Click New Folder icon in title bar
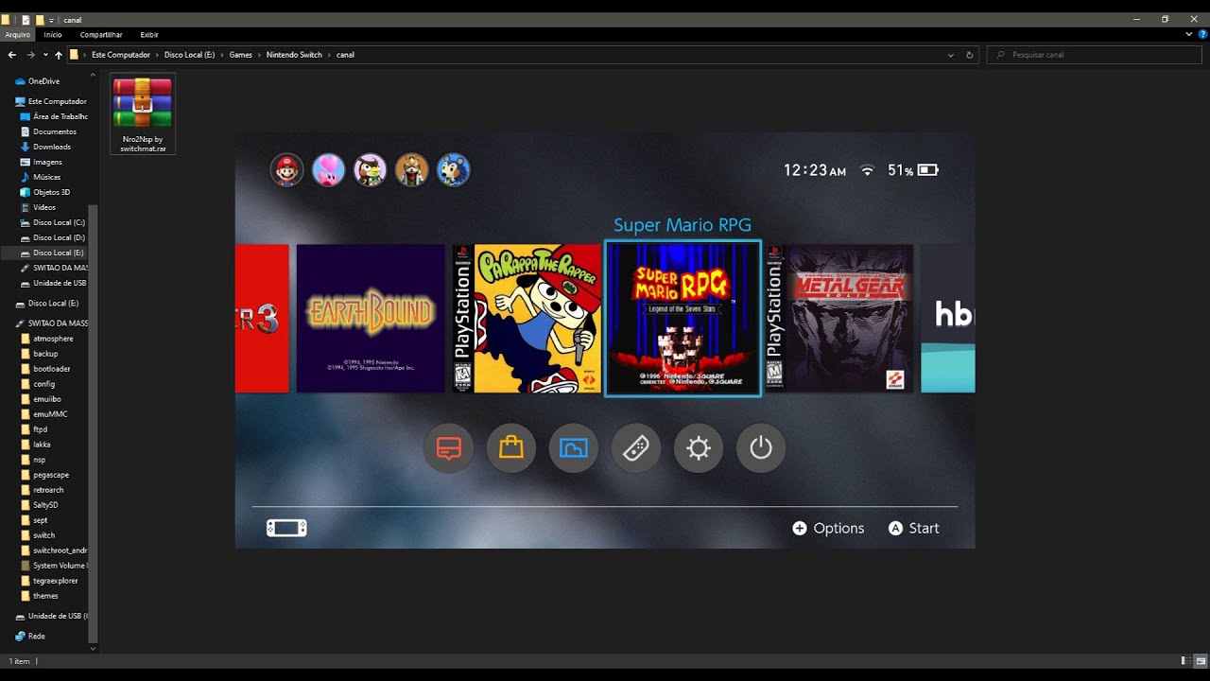 [x=39, y=19]
